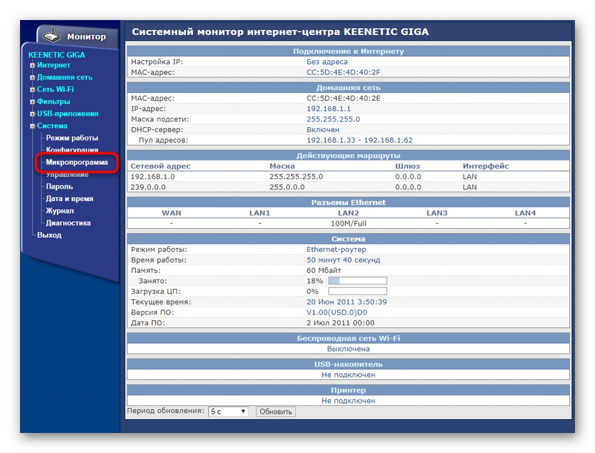Click USB-накопитель status Не подключен

click(348, 375)
